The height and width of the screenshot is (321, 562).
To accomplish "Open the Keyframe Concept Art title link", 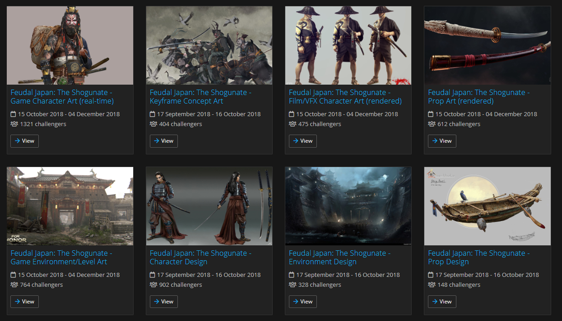I will pyautogui.click(x=201, y=97).
